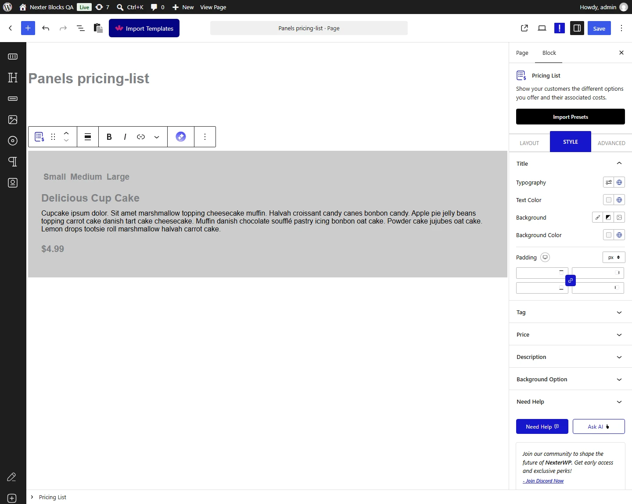This screenshot has height=504, width=632.
Task: Open the padding px unit dropdown
Action: (614, 257)
